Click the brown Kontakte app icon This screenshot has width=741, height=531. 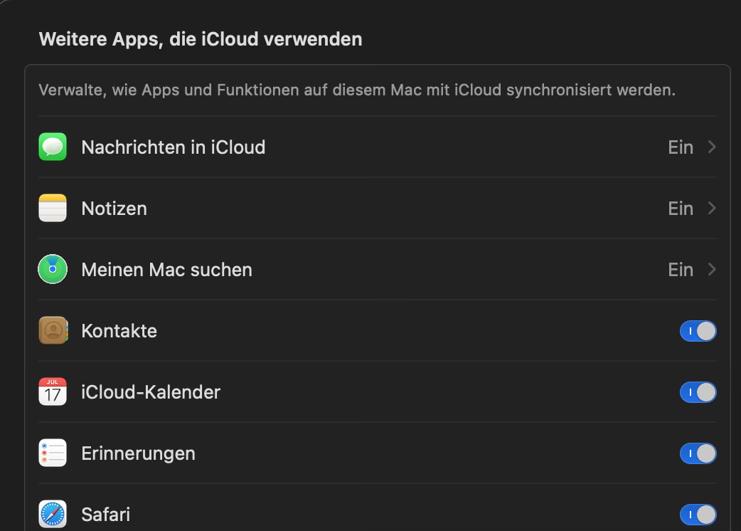coord(53,331)
